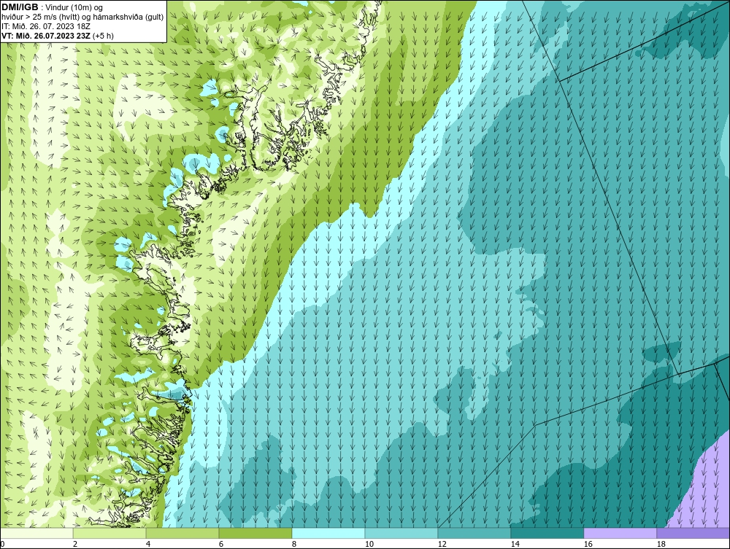Image resolution: width=730 pixels, height=549 pixels.
Task: Click the 0–2 m/s palest legend swatch
Action: [36, 533]
